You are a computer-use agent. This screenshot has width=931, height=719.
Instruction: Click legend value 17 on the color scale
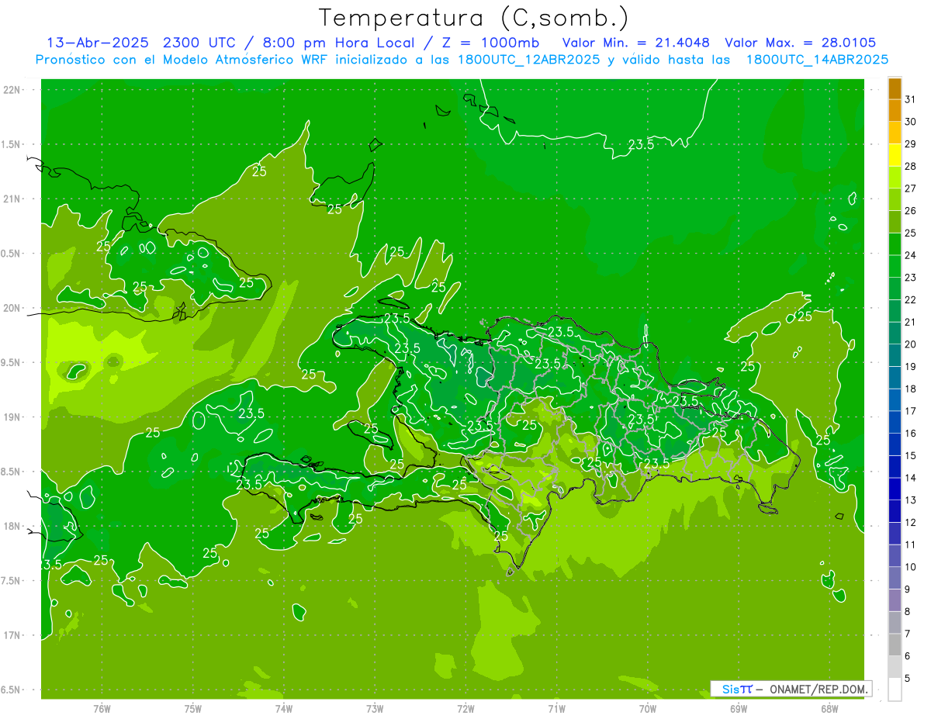coord(910,411)
